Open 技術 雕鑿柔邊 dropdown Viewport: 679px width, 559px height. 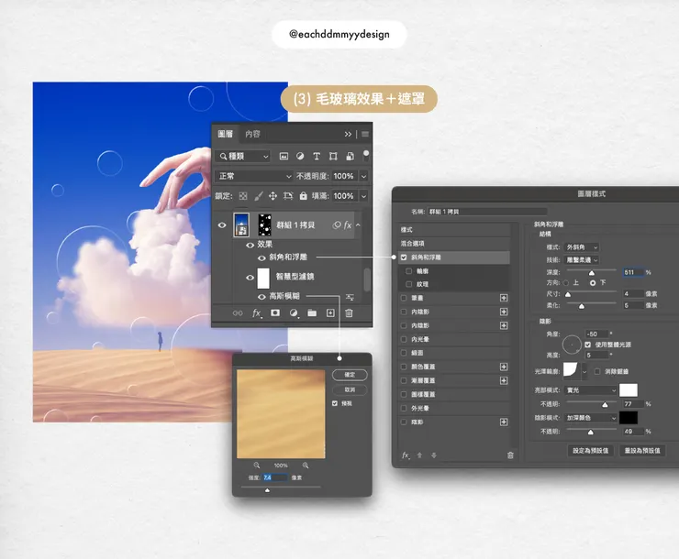tap(582, 260)
